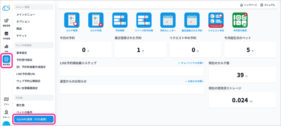
Task: Open プラン in the left sidebar
Action: tap(6, 101)
